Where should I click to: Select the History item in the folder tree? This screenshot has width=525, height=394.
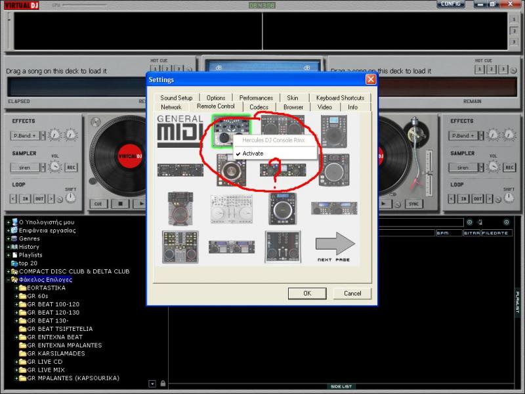[x=29, y=247]
